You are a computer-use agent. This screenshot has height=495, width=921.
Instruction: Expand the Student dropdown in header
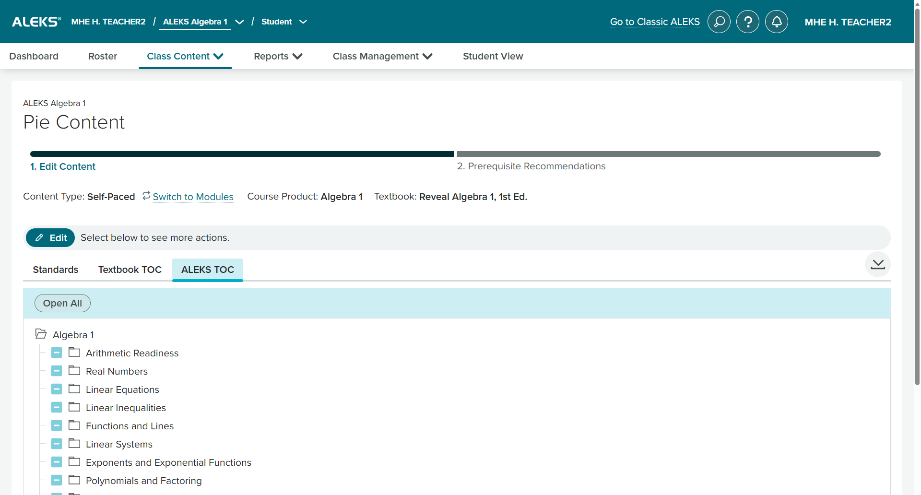click(303, 22)
